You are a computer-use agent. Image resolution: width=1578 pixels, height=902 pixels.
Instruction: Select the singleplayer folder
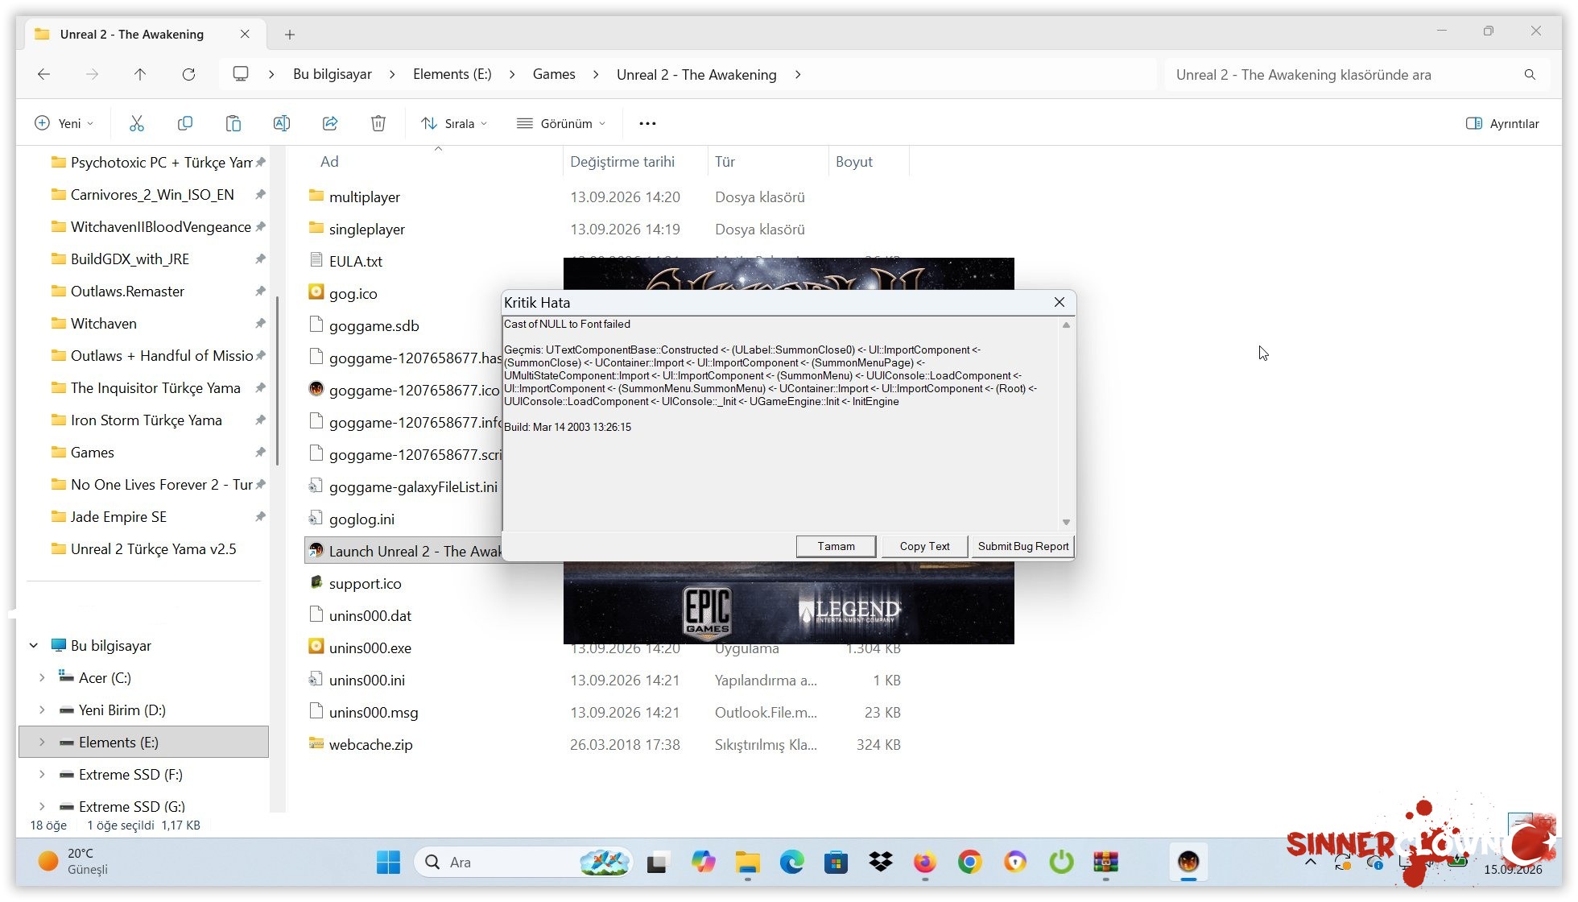point(367,229)
